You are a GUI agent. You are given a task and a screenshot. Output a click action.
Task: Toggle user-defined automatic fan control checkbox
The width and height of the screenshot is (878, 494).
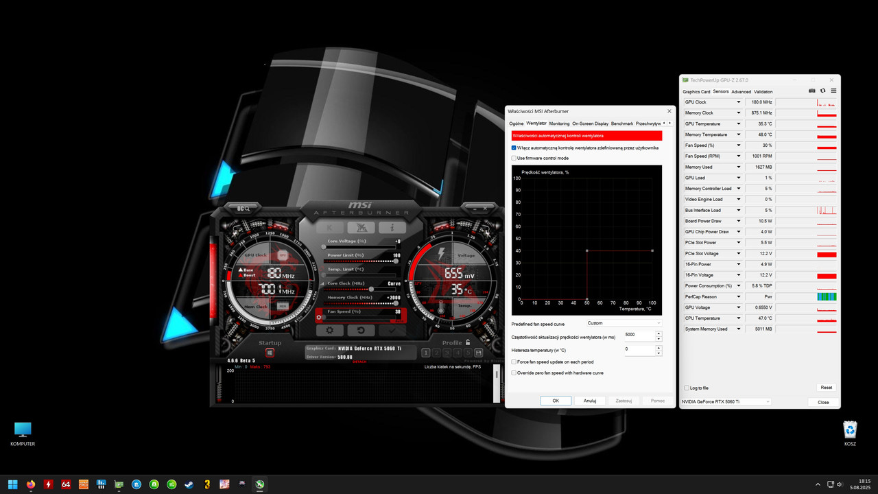point(514,148)
